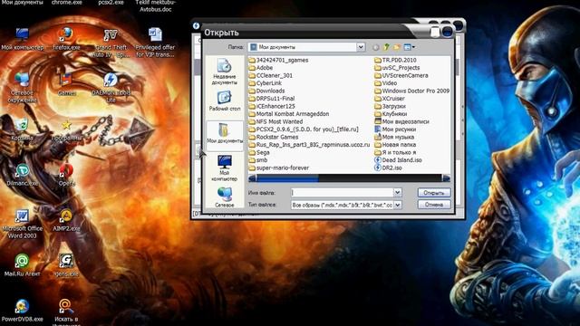
Task: Select the UVScreenCamera folder
Action: coord(401,75)
